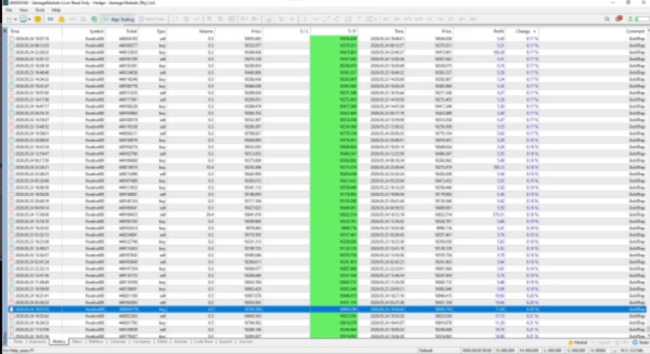Screen dimensions: 650x354
Task: Select the M30 timeframe
Action: [x=418, y=19]
